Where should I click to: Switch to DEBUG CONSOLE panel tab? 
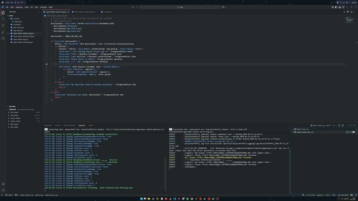(69, 125)
